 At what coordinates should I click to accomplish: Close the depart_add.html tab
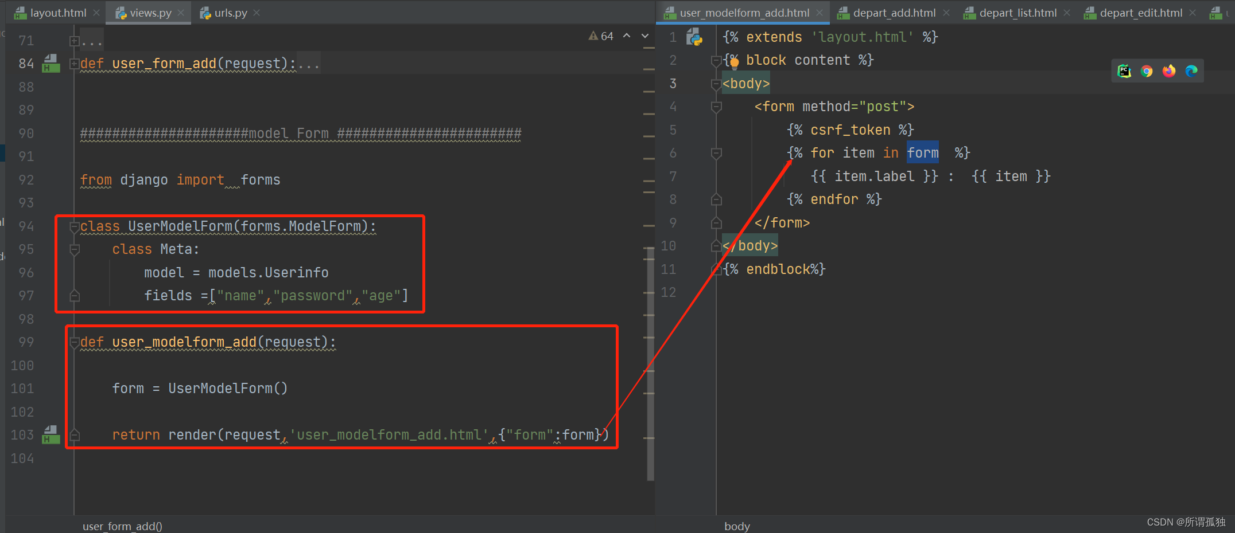click(x=946, y=13)
